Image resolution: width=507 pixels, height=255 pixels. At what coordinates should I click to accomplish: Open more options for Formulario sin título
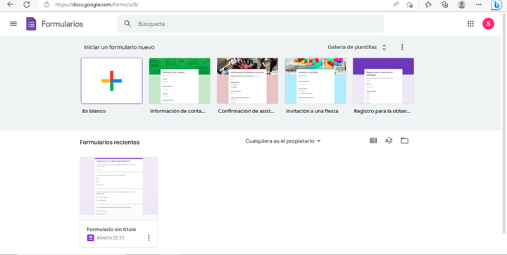click(x=149, y=238)
